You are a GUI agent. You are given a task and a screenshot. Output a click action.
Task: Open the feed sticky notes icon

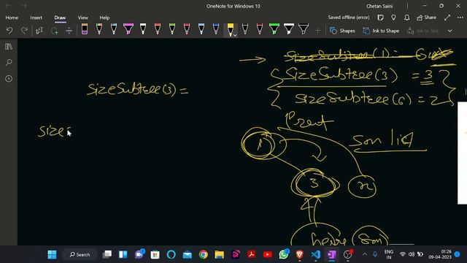pyautogui.click(x=380, y=18)
